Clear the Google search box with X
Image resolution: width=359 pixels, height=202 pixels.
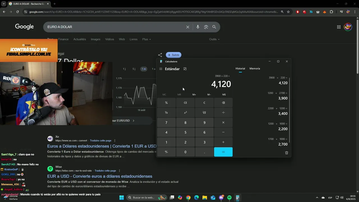(x=188, y=27)
